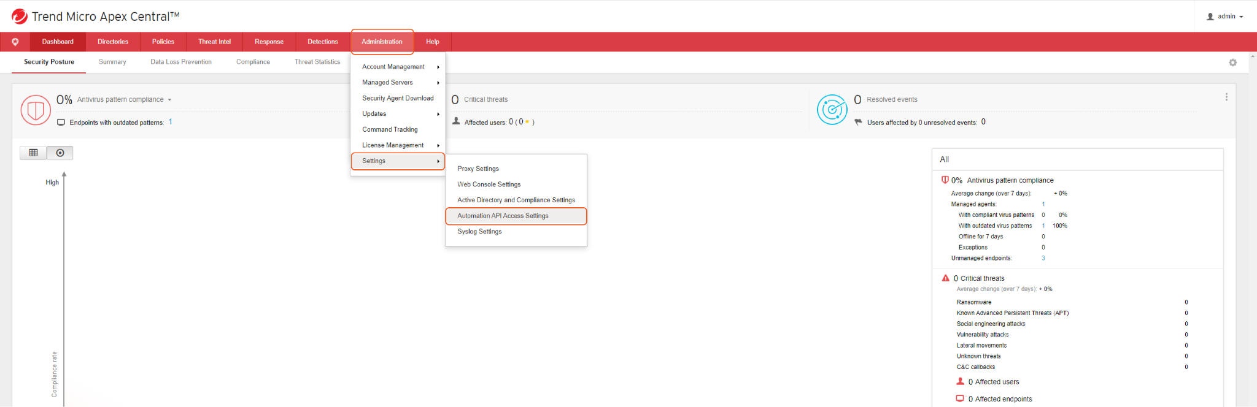This screenshot has width=1257, height=407.
Task: Click outdated patterns endpoints count link
Action: 170,122
